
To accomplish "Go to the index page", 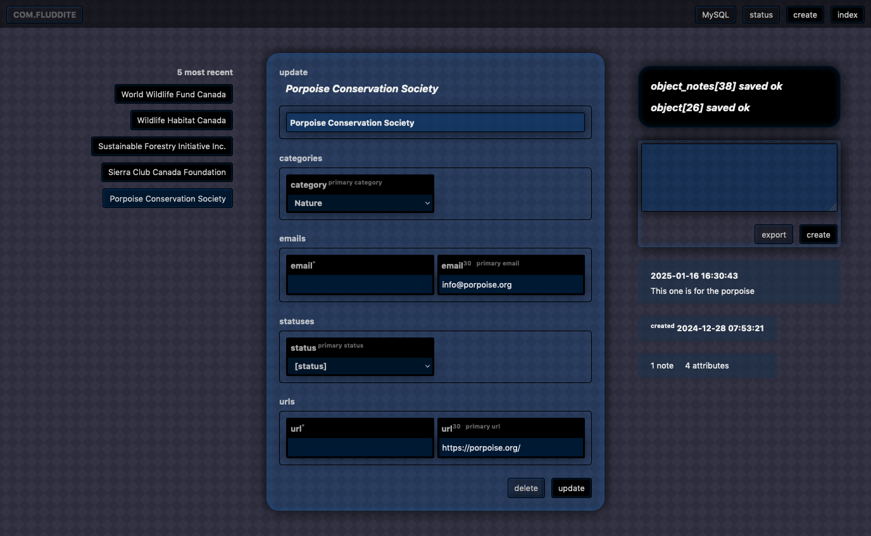I will coord(848,15).
